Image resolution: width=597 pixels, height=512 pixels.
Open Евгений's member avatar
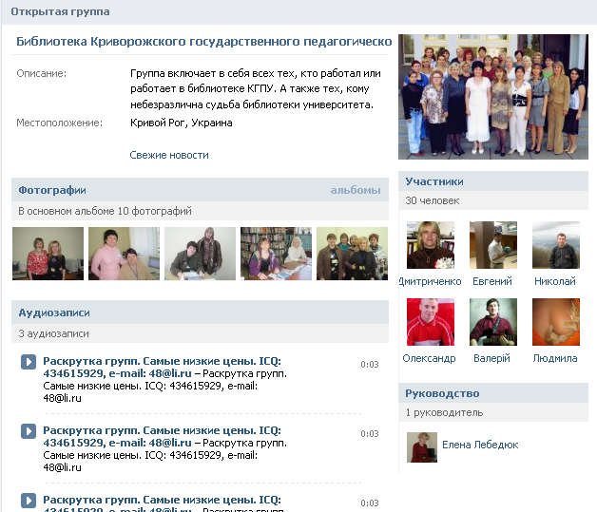tap(493, 245)
